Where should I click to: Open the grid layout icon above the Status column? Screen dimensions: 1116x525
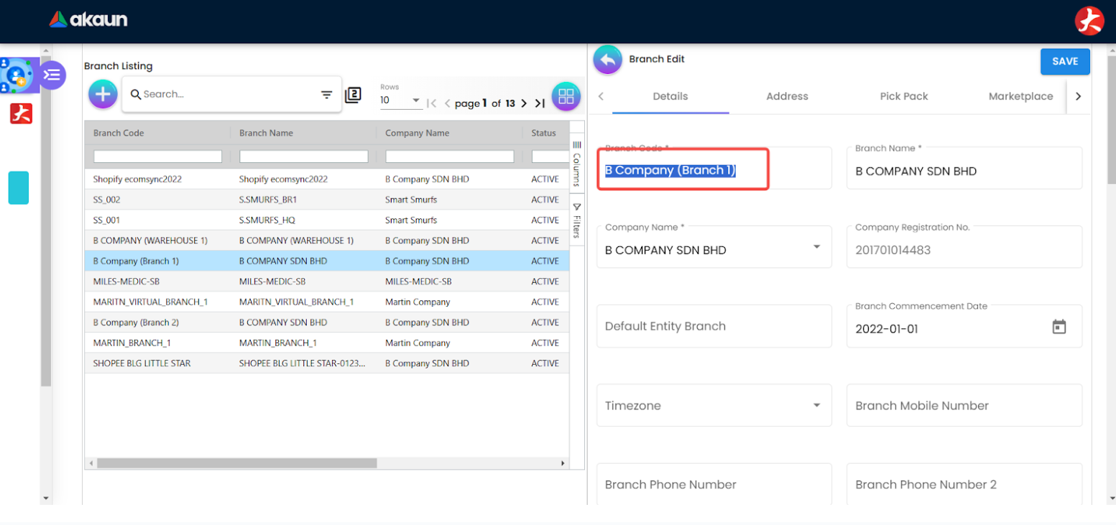[566, 96]
